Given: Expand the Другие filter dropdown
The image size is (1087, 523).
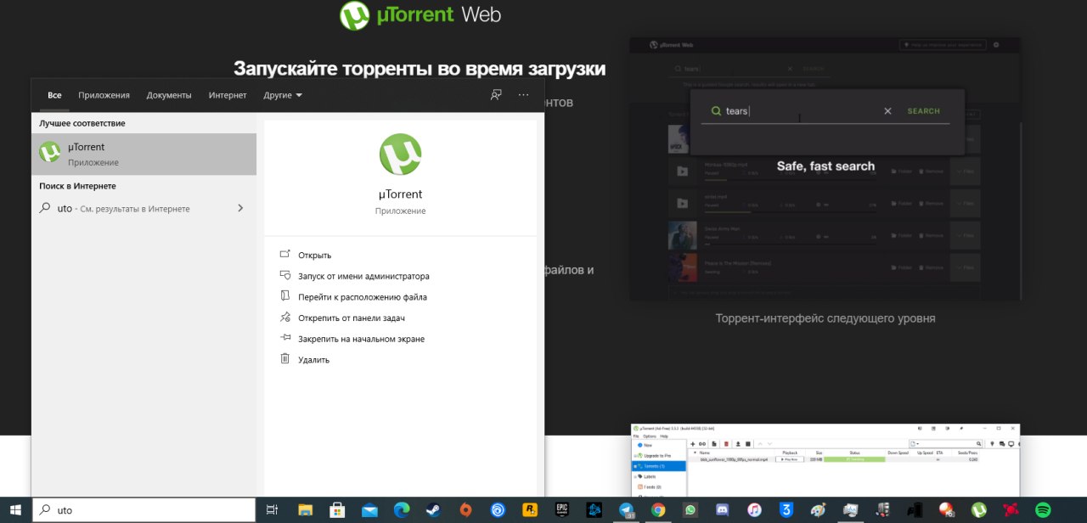Looking at the screenshot, I should (283, 95).
